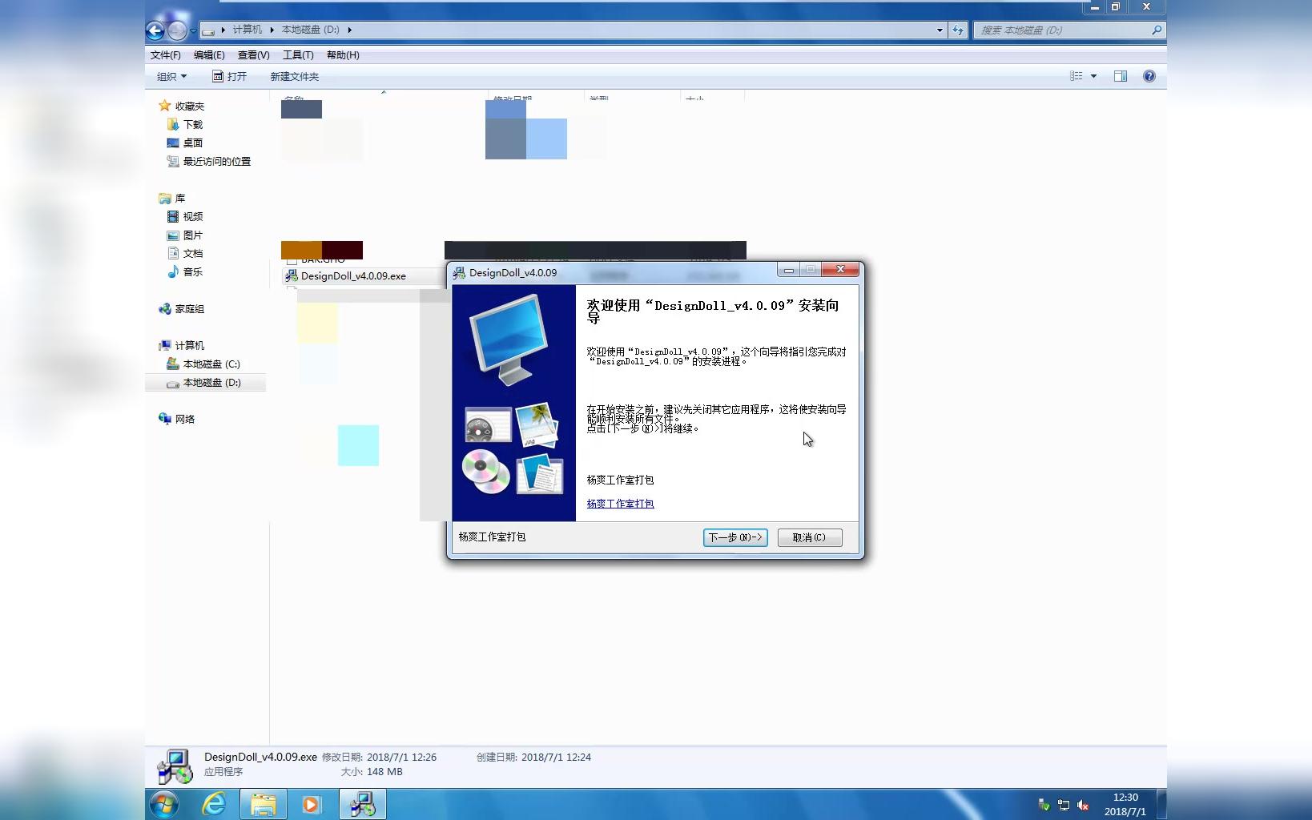Screen dimensions: 1312x820
Task: Minimize the DesignDoll_v4.0.09 installer window
Action: (788, 270)
